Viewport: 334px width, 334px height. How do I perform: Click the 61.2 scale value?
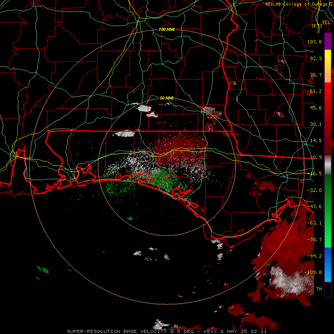[316, 91]
